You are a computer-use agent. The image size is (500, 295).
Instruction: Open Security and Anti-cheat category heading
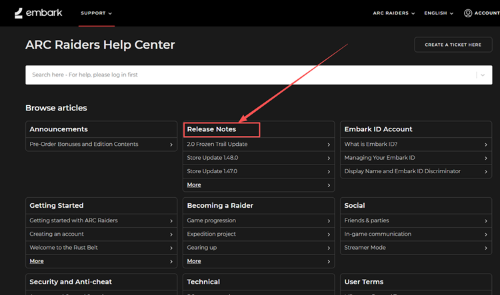click(71, 282)
